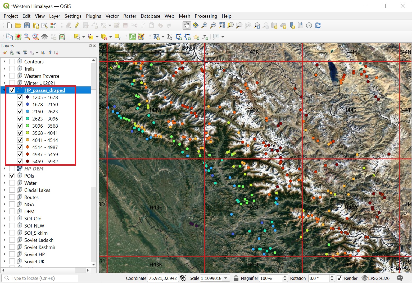This screenshot has height=283, width=412.
Task: Open the Raster menu
Action: coord(130,16)
